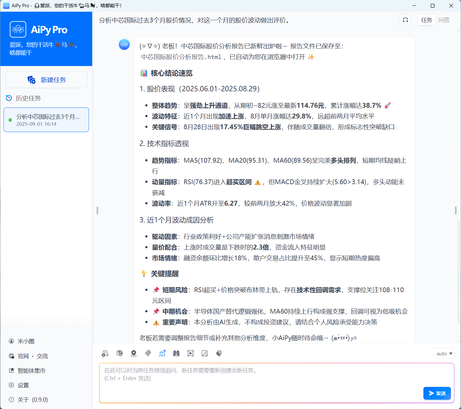461x409 pixels.
Task: Open the 官网 link
Action: click(x=23, y=356)
